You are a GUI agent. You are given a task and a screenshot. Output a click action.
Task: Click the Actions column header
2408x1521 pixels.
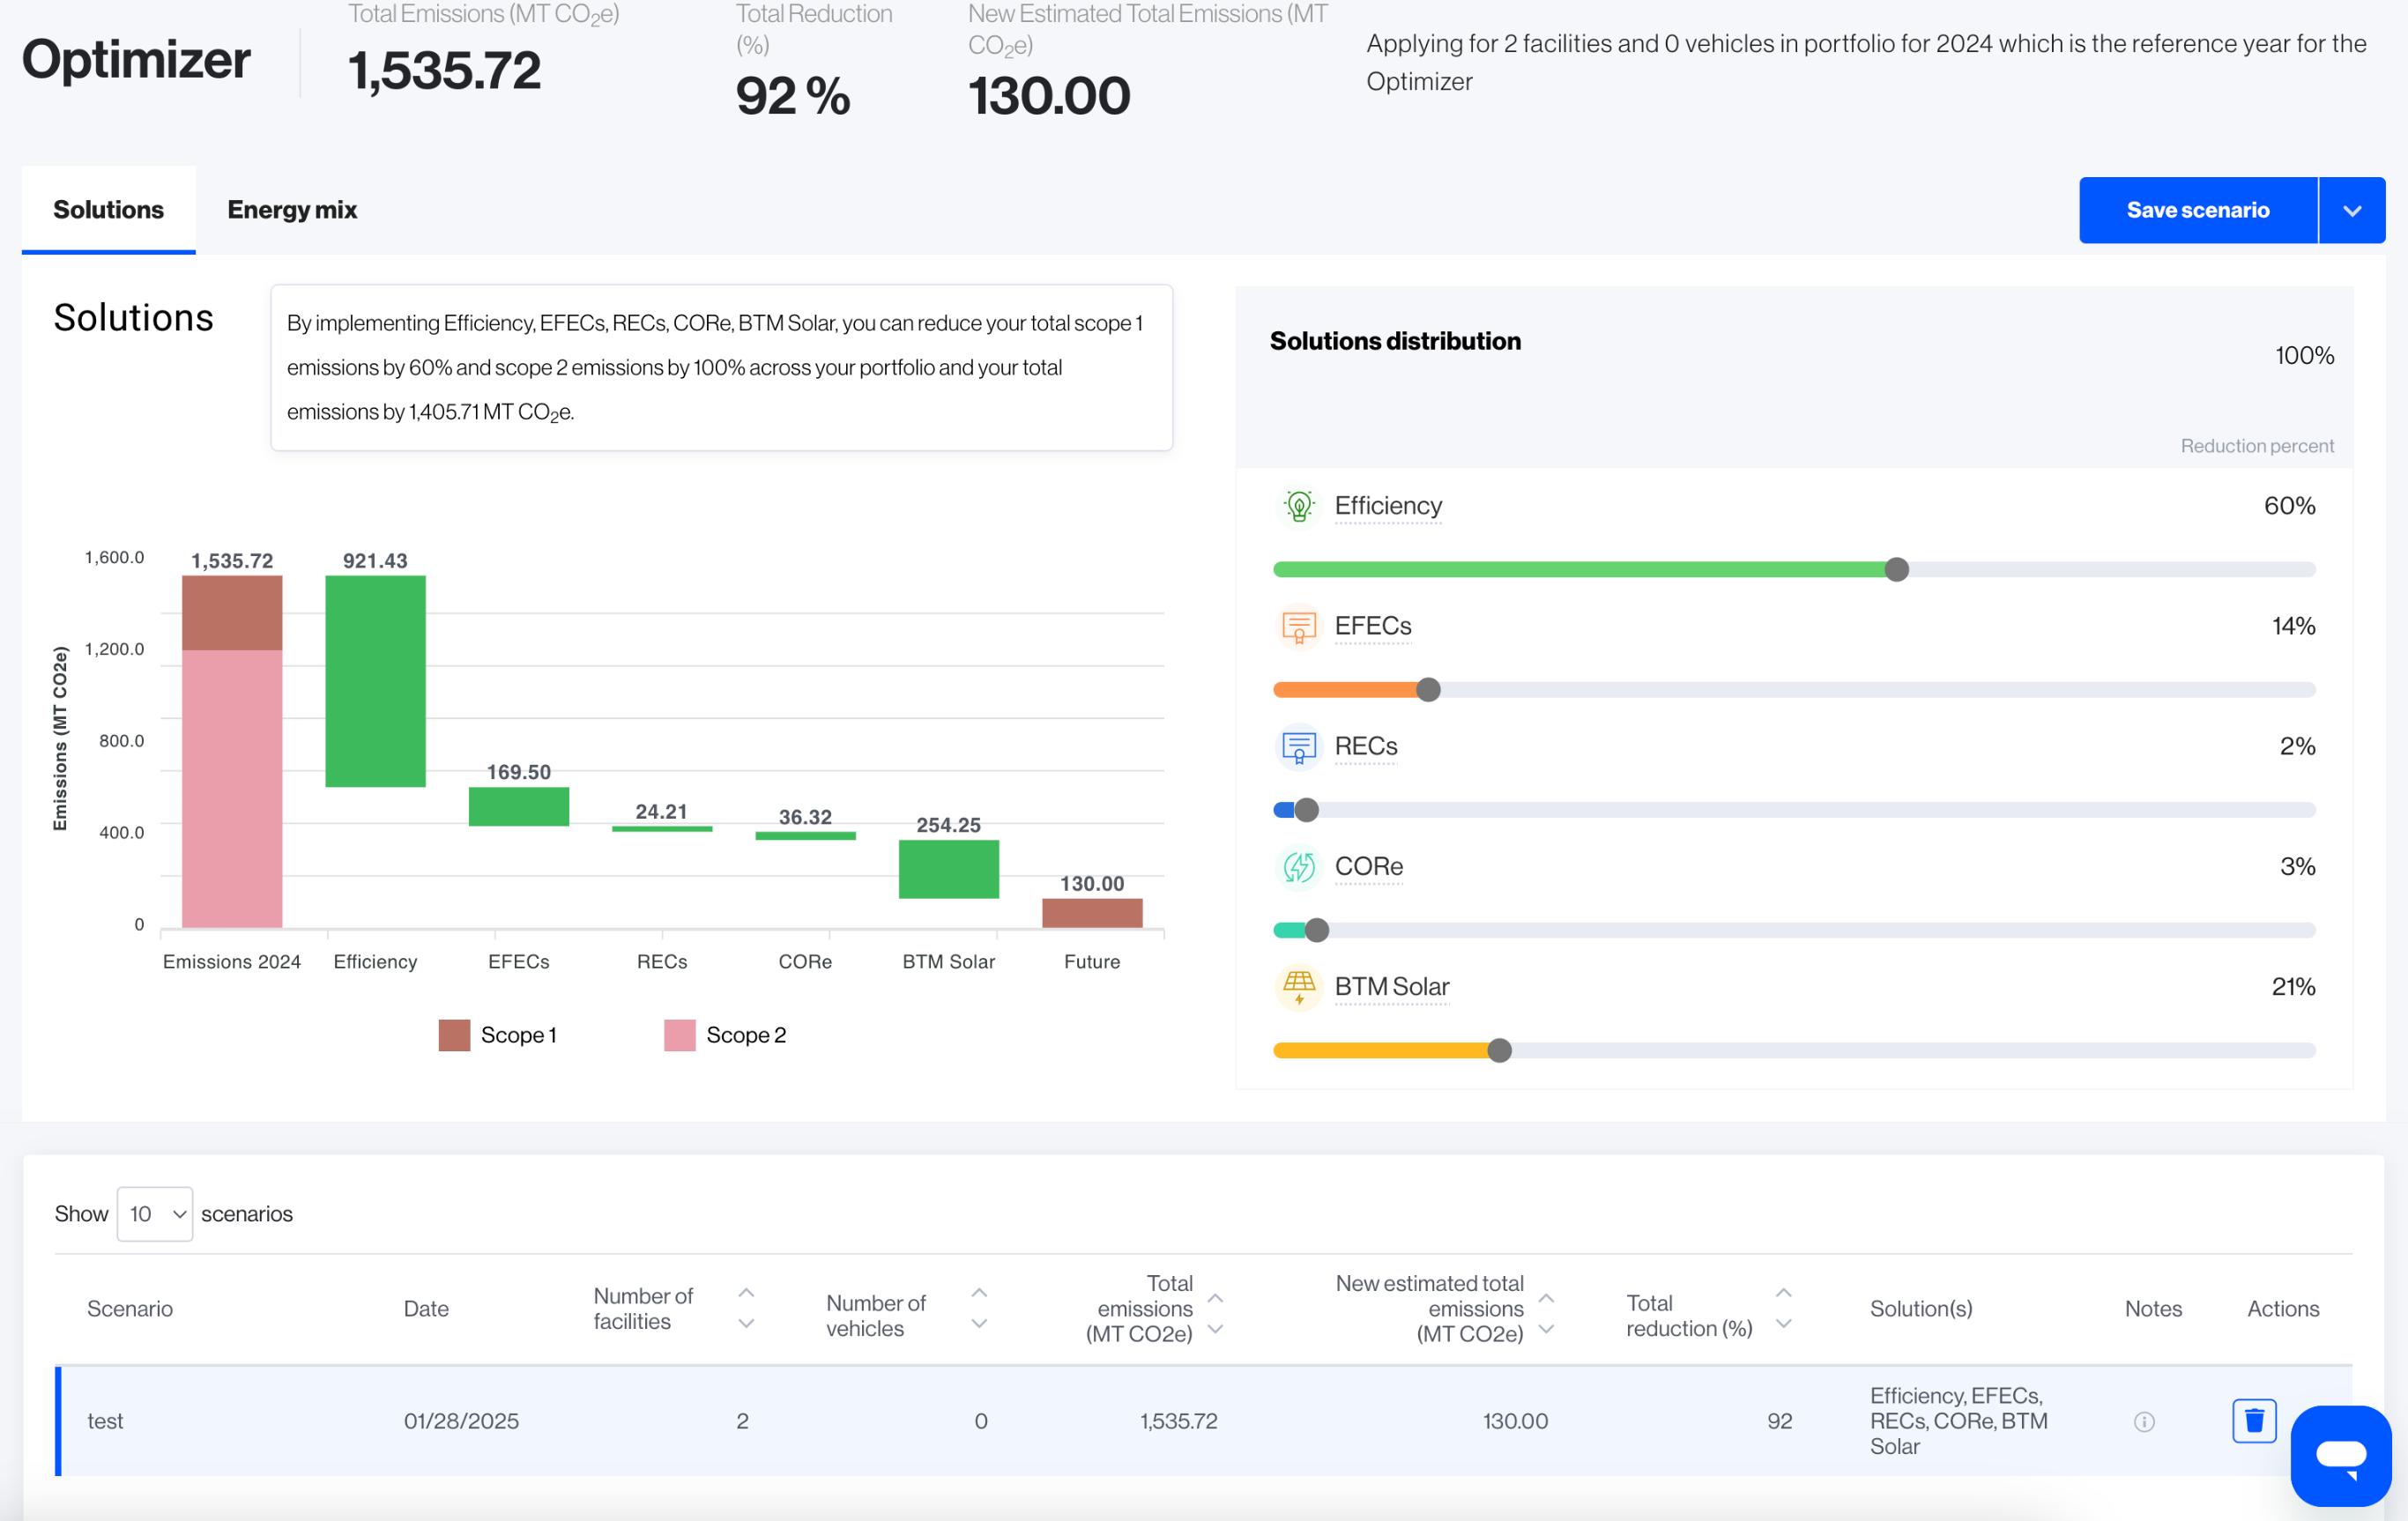pos(2283,1309)
